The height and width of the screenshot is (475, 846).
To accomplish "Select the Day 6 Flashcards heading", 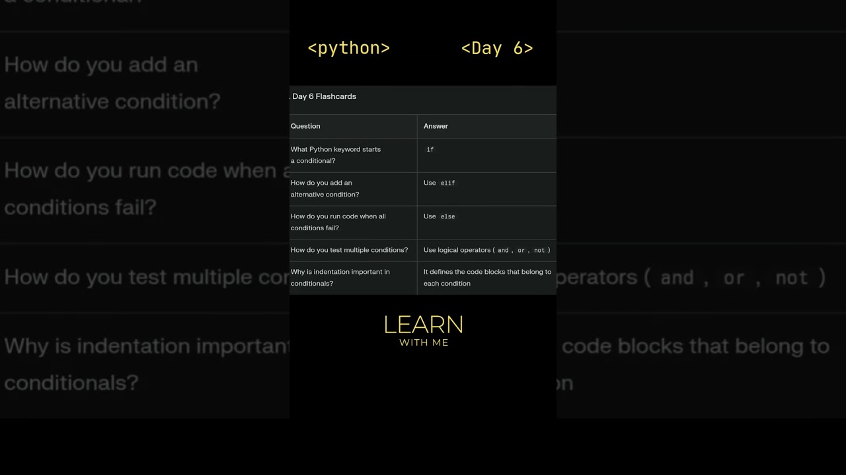I will coord(324,96).
